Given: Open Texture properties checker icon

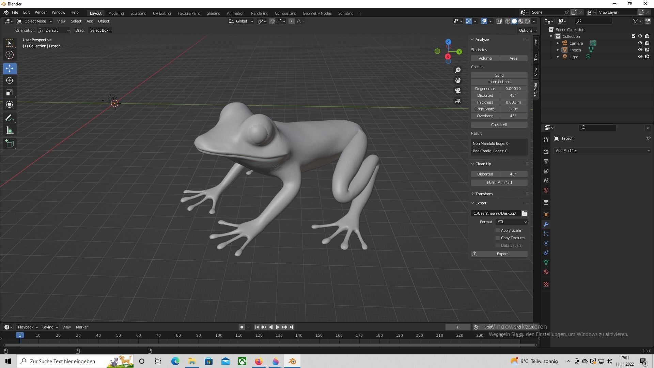Looking at the screenshot, I should point(546,285).
